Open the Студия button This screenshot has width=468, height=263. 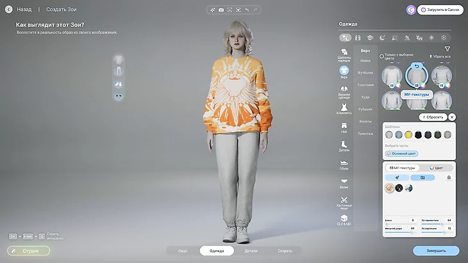(x=29, y=251)
